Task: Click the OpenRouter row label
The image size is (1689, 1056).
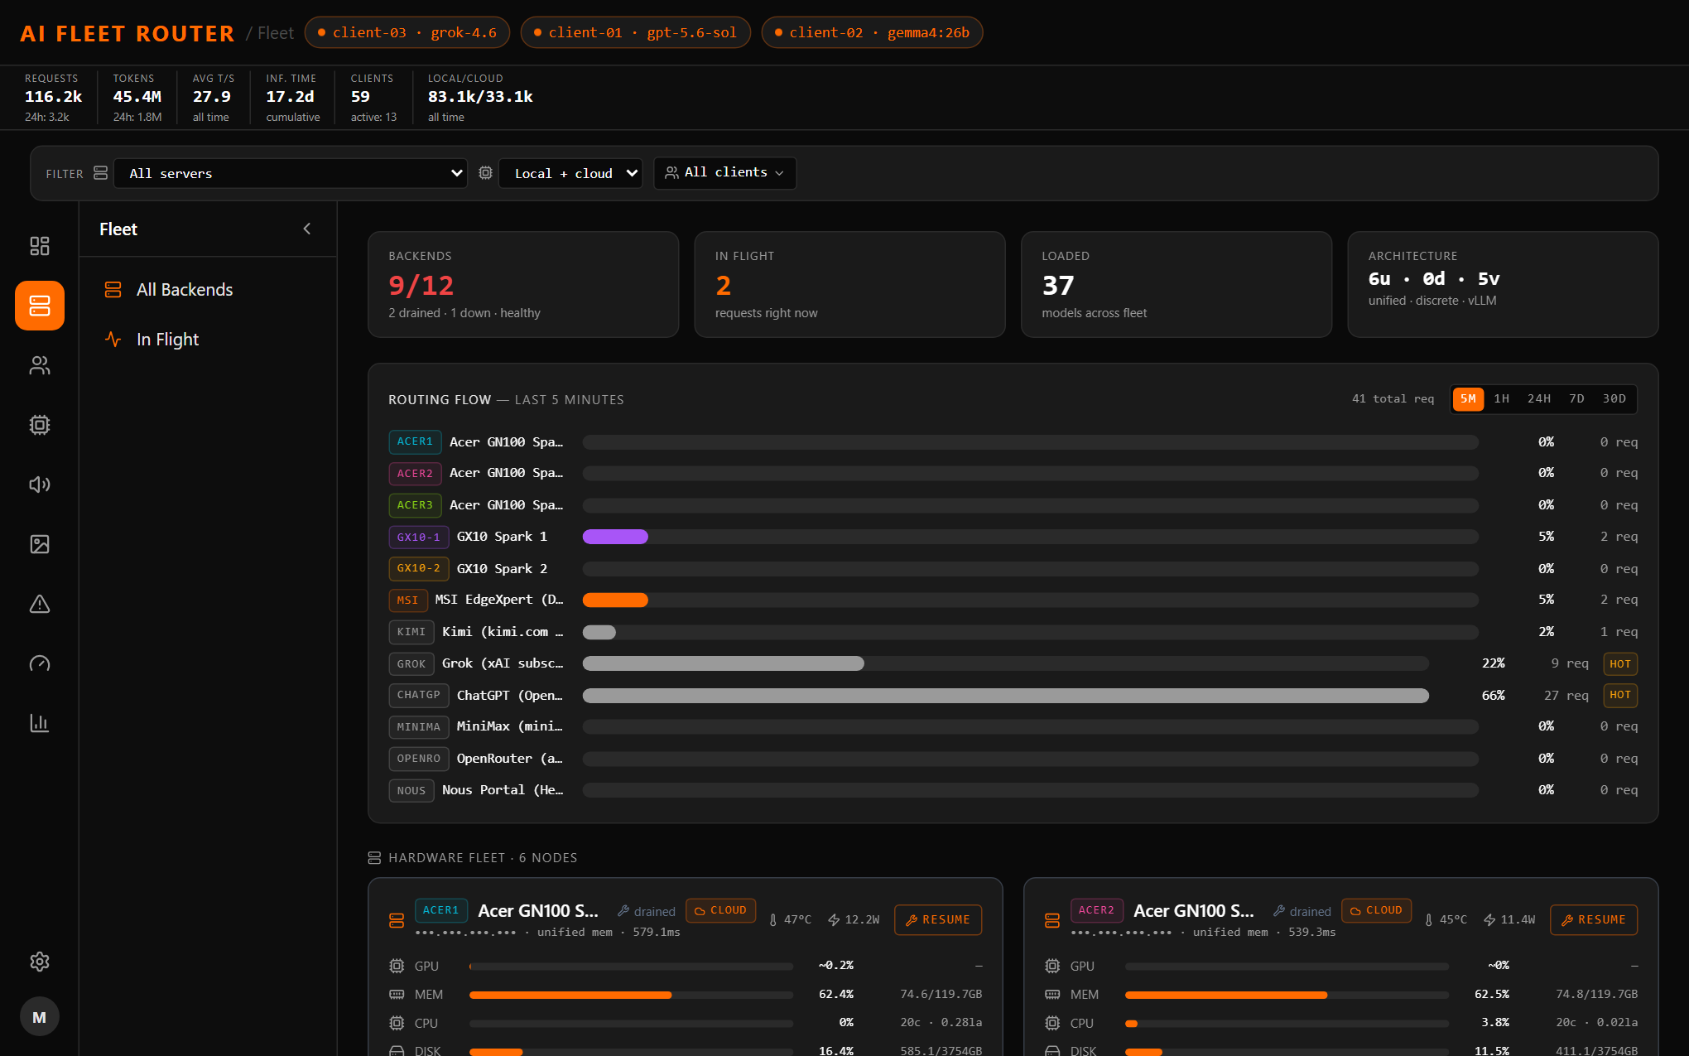Action: 510,759
